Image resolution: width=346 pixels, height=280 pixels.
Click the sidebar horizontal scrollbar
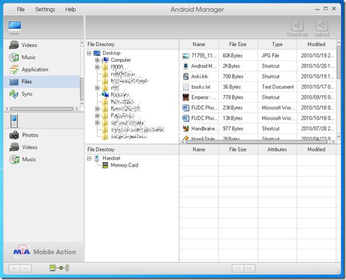[x=42, y=109]
